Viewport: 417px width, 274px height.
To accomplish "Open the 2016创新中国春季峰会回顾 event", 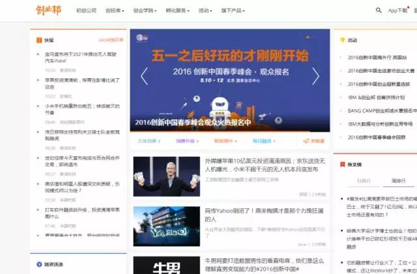I will (377, 137).
